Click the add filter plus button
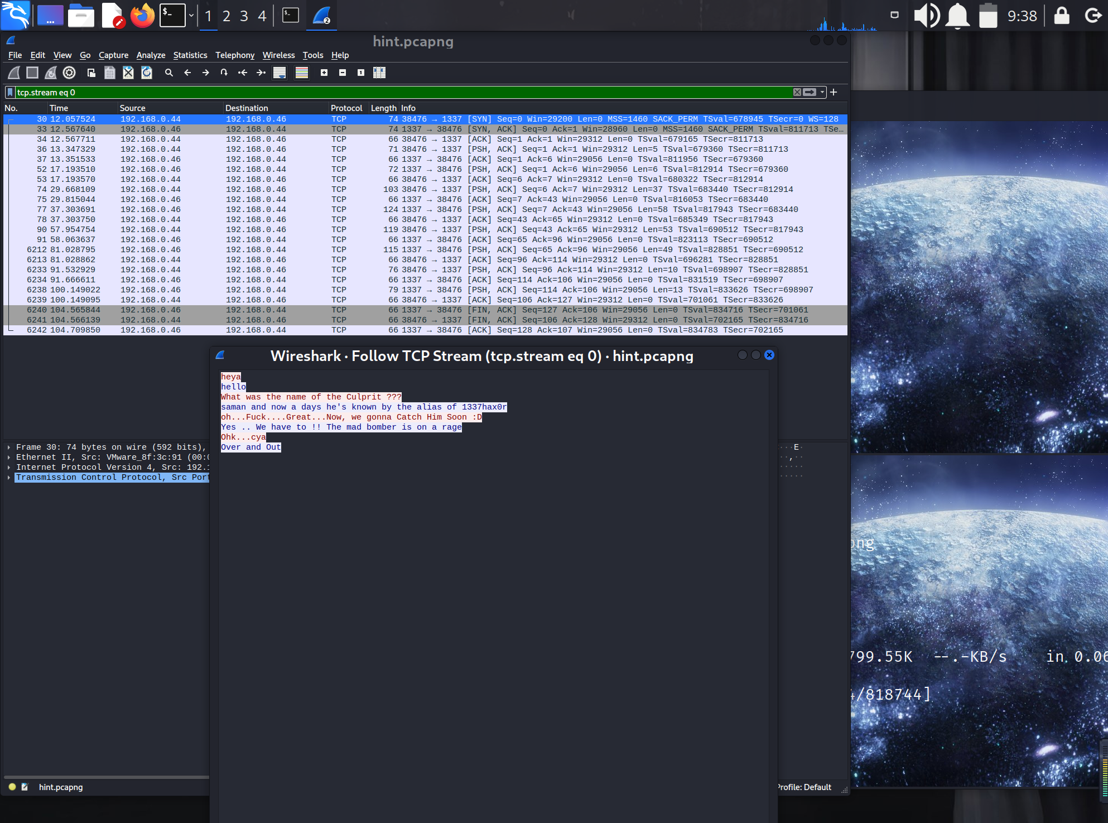 (834, 93)
